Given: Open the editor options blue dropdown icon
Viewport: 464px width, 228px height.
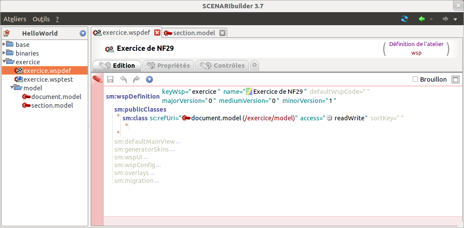Looking at the screenshot, I should (x=149, y=79).
